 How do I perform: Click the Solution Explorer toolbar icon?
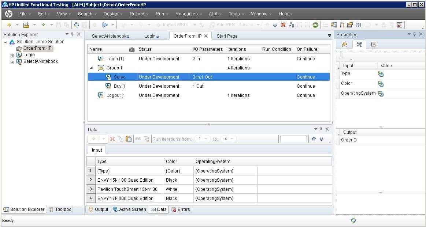[x=334, y=25]
